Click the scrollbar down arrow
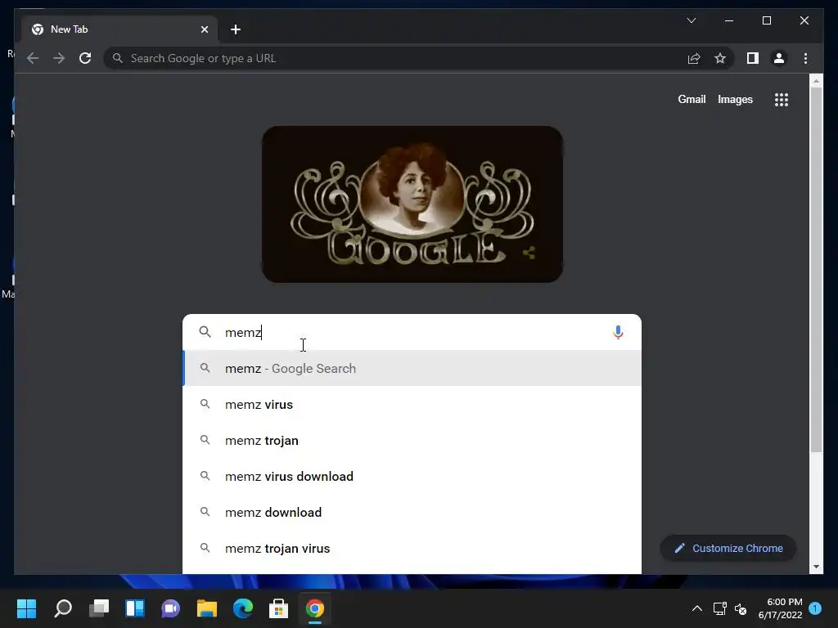Viewport: 838px width, 628px height. [816, 567]
